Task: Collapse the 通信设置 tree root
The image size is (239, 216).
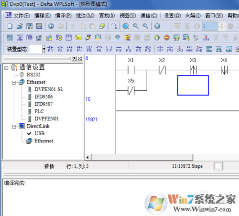Action: tap(6, 68)
